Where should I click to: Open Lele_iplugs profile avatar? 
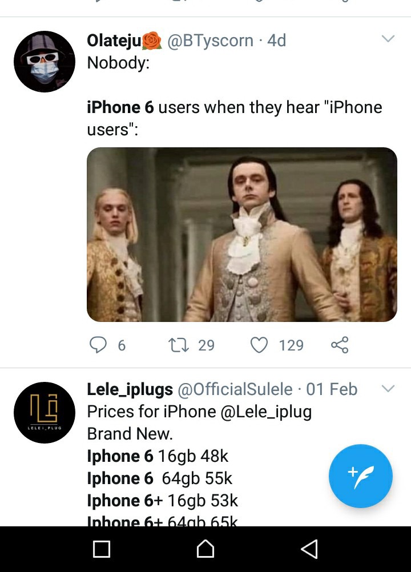click(x=45, y=413)
